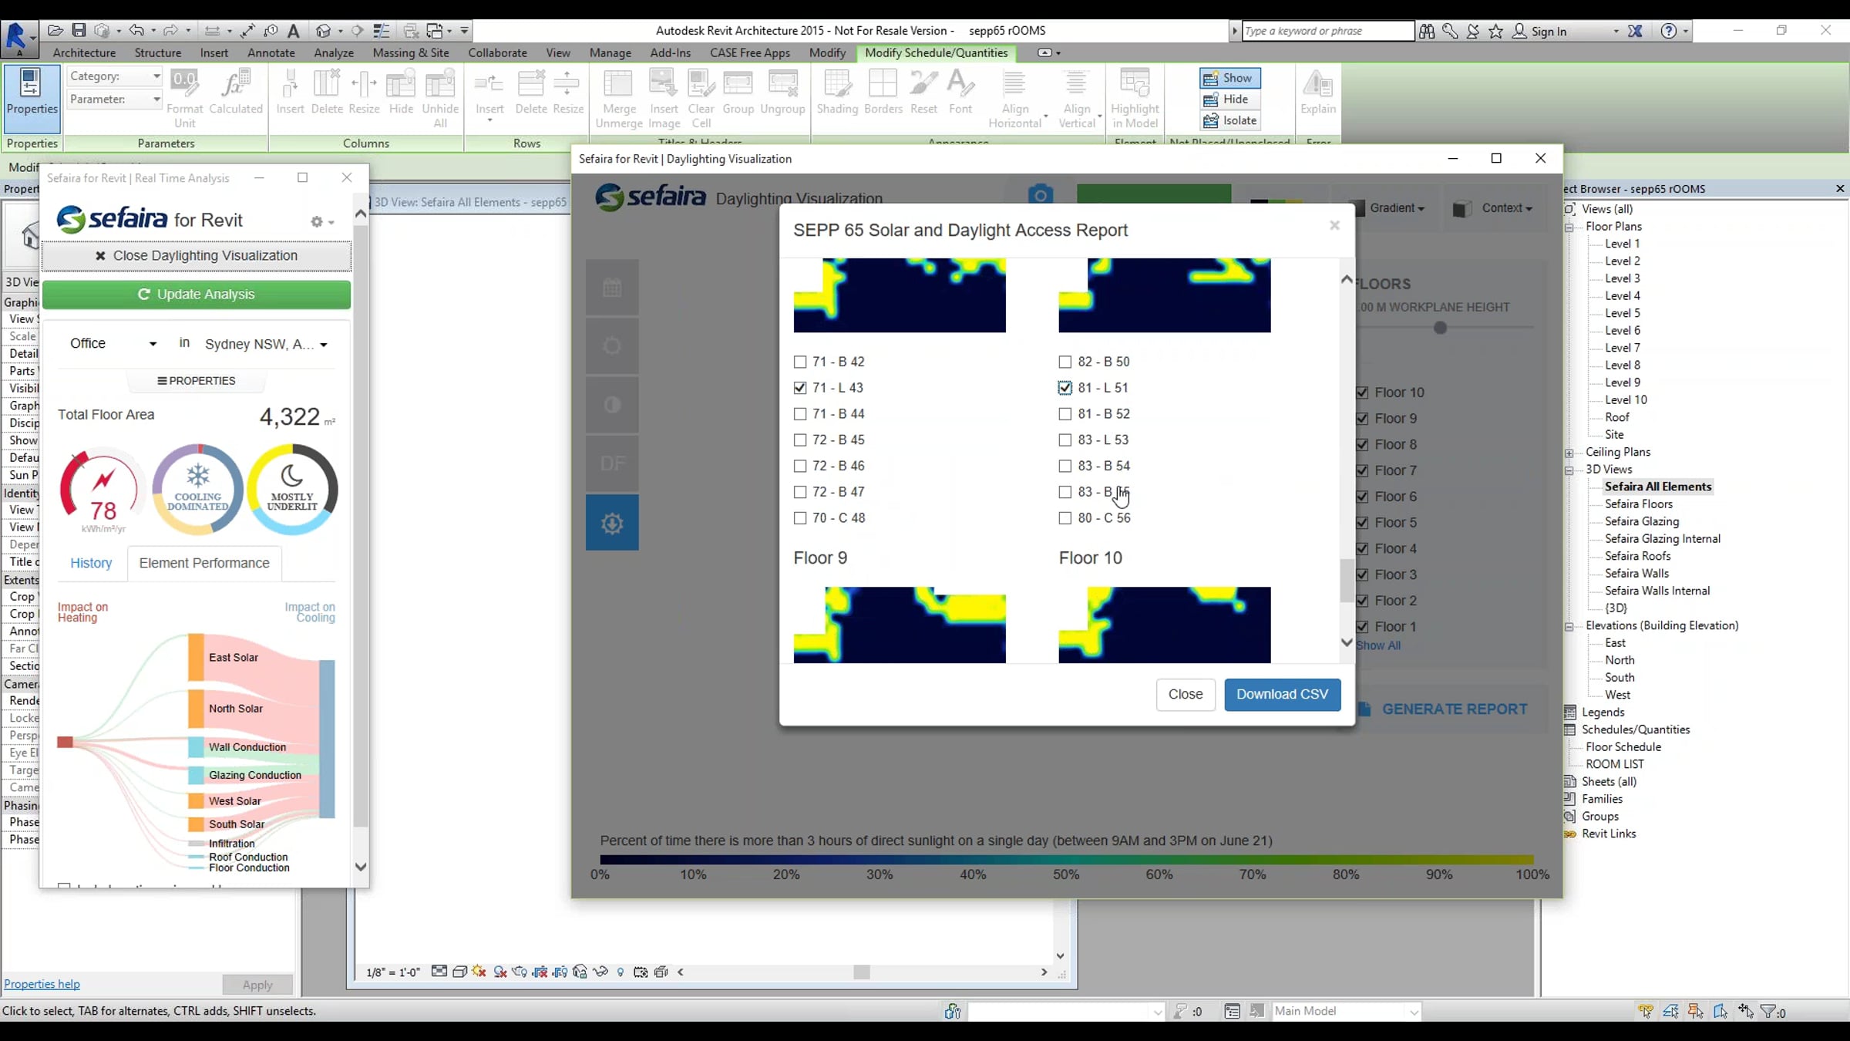Click the Floor 10 sunlight heatmap thumbnail
The width and height of the screenshot is (1850, 1041).
1165,625
